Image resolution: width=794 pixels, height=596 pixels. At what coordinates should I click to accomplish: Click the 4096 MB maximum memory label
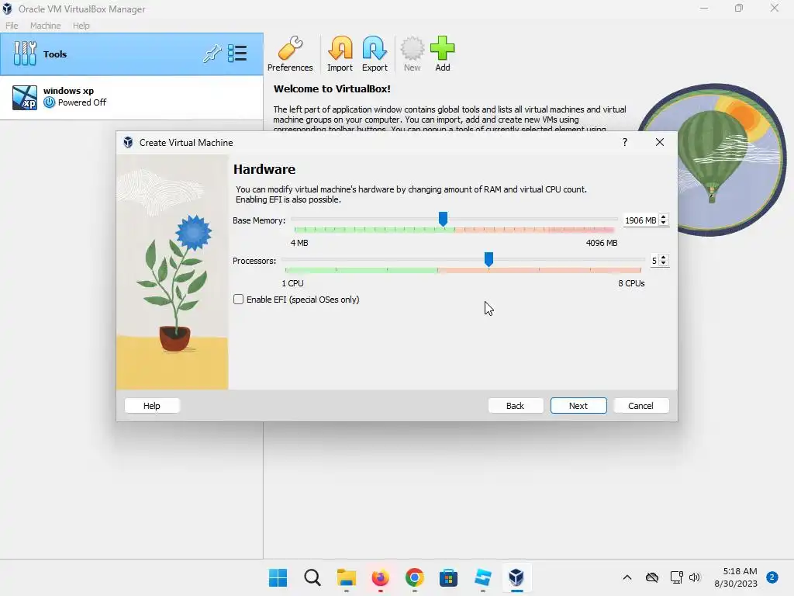click(x=602, y=243)
